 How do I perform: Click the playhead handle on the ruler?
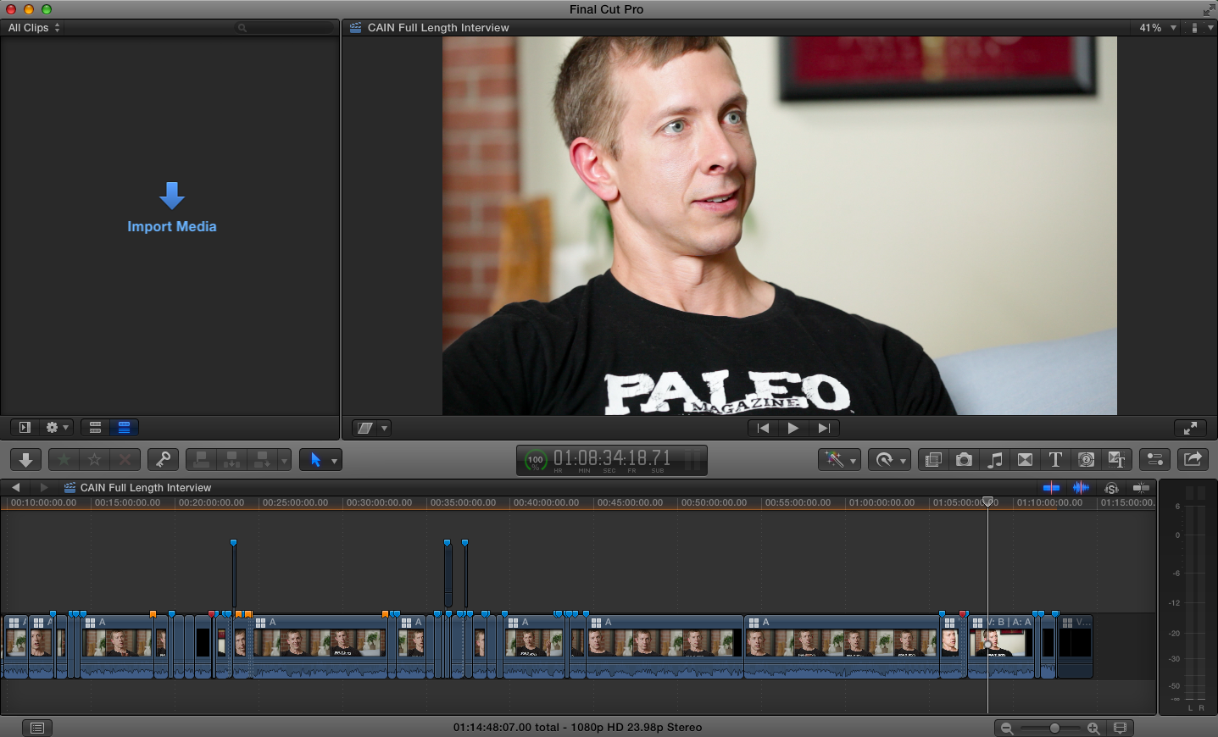point(987,502)
